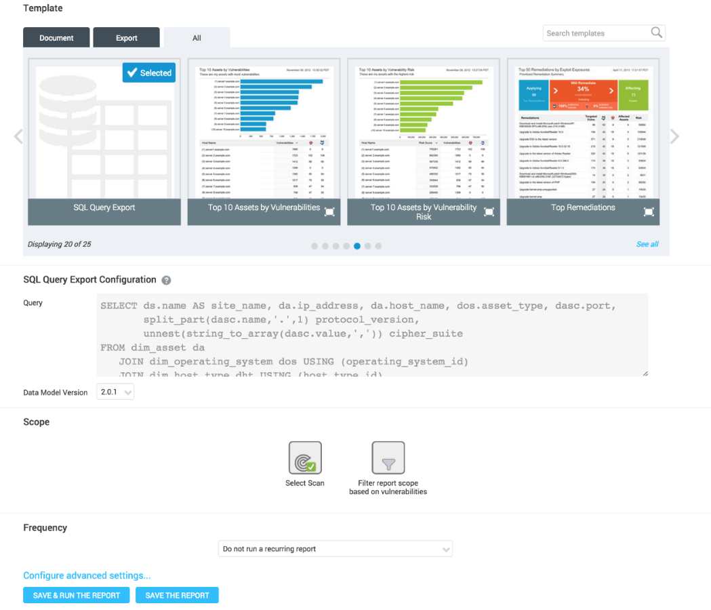Viewport: 711px width, 610px height.
Task: Click inside the SQL query text area
Action: click(x=373, y=335)
